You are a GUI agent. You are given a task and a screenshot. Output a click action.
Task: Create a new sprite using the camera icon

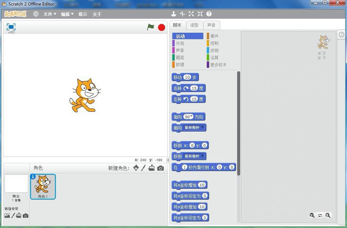[160, 168]
